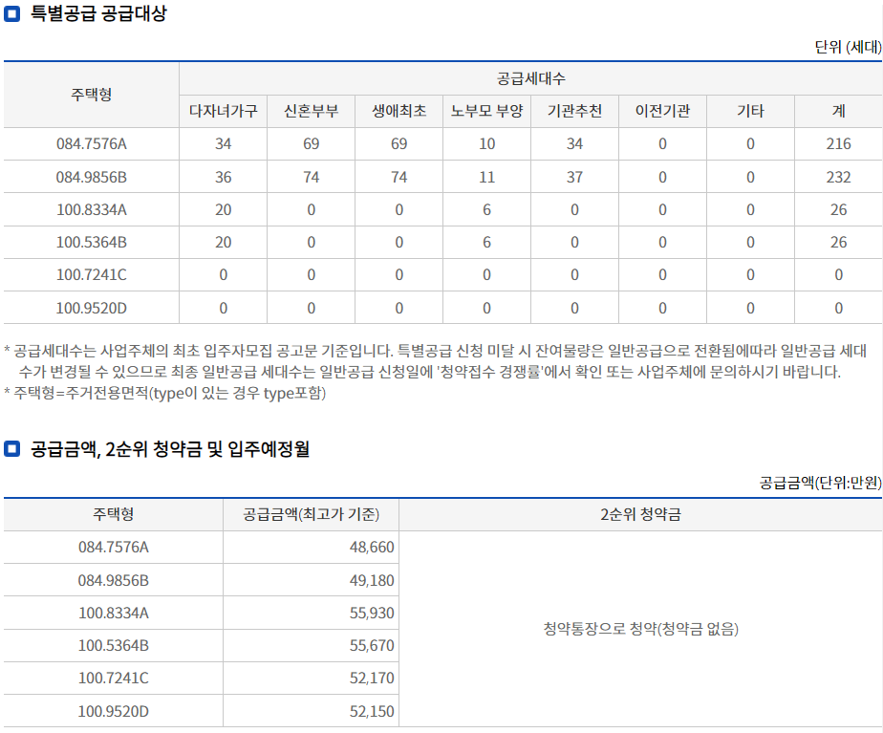Click the '공급금액, 2순위 청약금 및 입주예정월' heading

coord(169,449)
